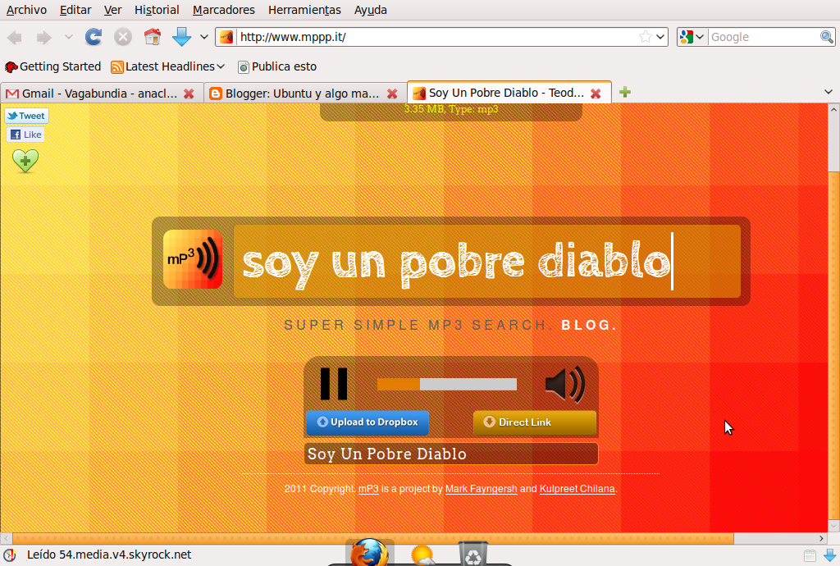Close the Gmail tab
This screenshot has width=840, height=566.
click(x=189, y=94)
